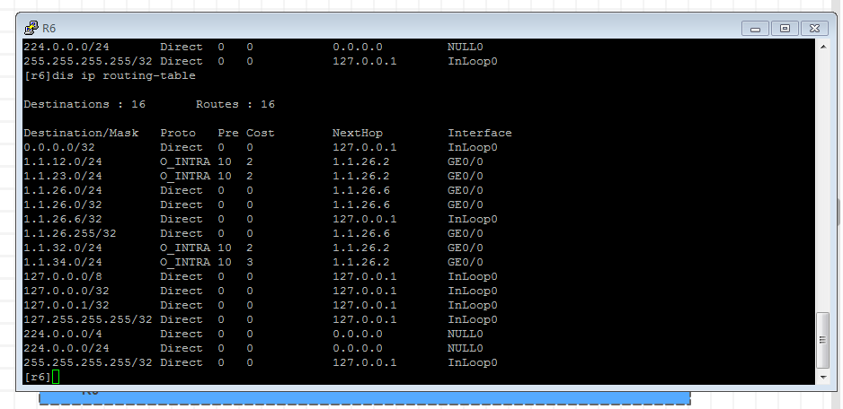Minimize the R6 terminal window
The image size is (843, 409).
pos(755,29)
